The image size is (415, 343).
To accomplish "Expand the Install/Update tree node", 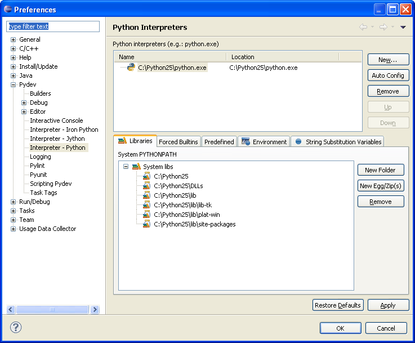I will pyautogui.click(x=13, y=66).
